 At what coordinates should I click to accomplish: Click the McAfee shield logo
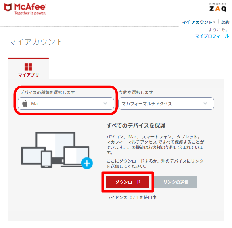8,7
